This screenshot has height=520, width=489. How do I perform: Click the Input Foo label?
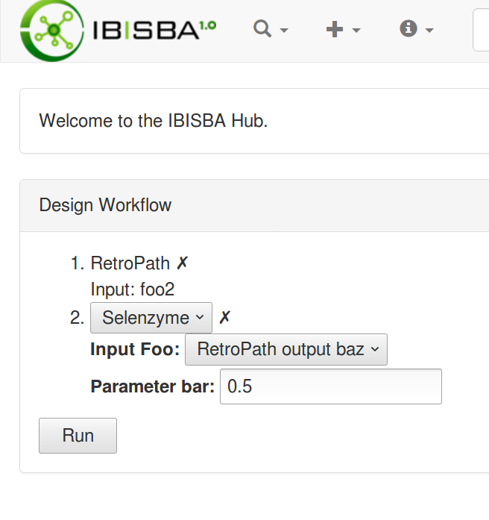click(x=135, y=350)
